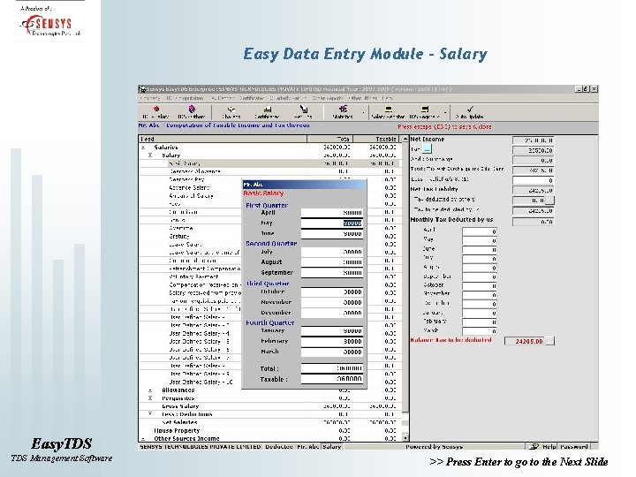Open the Challans toolbar icon
The height and width of the screenshot is (477, 636).
click(231, 112)
